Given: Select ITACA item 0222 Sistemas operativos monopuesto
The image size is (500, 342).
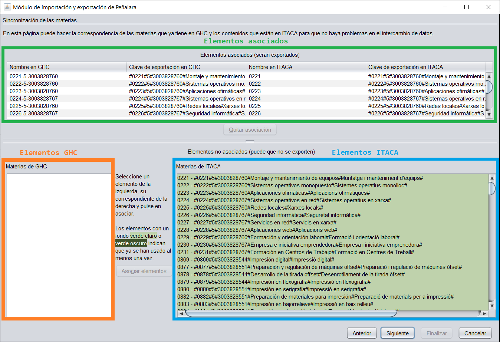Looking at the screenshot, I should coord(333,185).
